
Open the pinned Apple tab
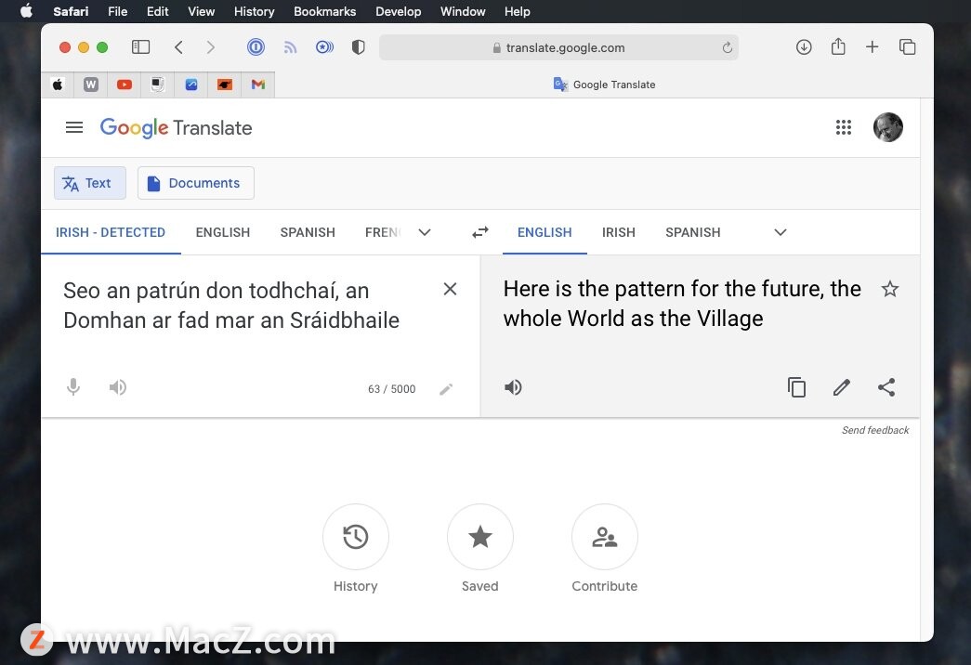(58, 85)
